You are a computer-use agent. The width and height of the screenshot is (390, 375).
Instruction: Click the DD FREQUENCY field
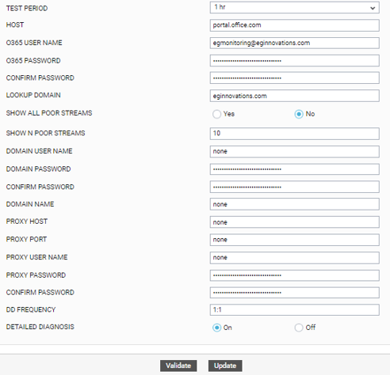[295, 310]
